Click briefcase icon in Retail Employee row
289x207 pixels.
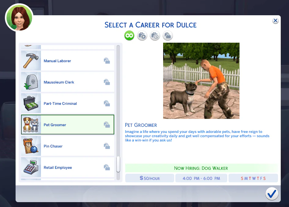[107, 167]
